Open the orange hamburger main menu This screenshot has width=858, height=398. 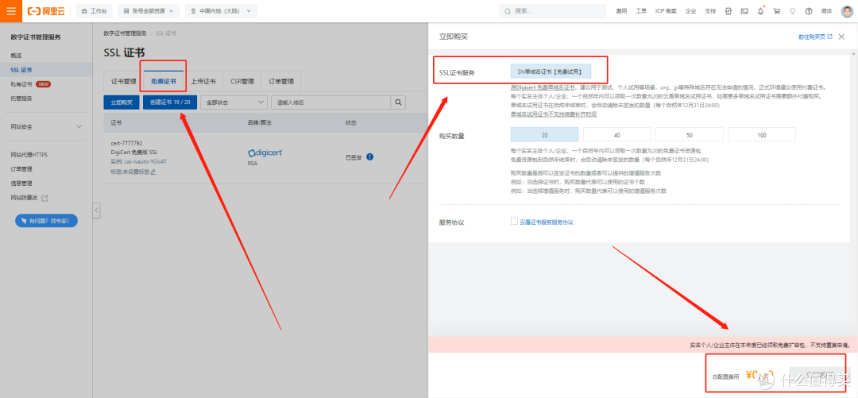pyautogui.click(x=11, y=11)
